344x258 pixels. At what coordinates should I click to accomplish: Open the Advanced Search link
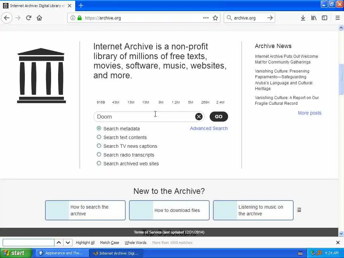tap(209, 128)
